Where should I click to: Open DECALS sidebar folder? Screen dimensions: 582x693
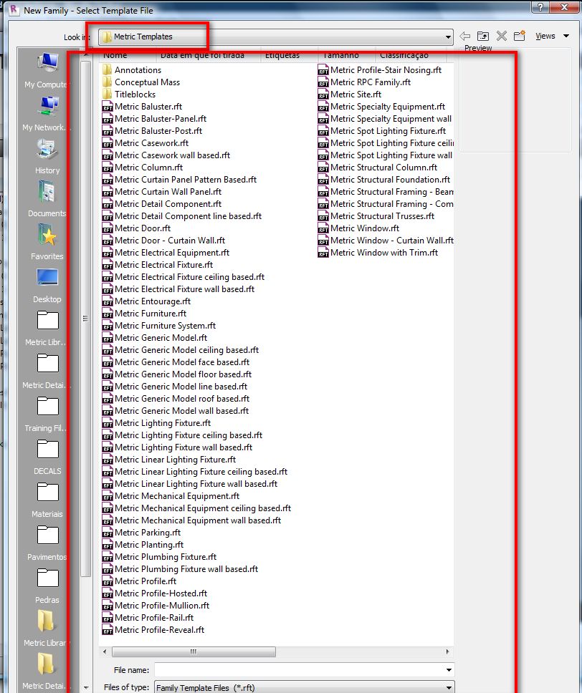tap(47, 457)
